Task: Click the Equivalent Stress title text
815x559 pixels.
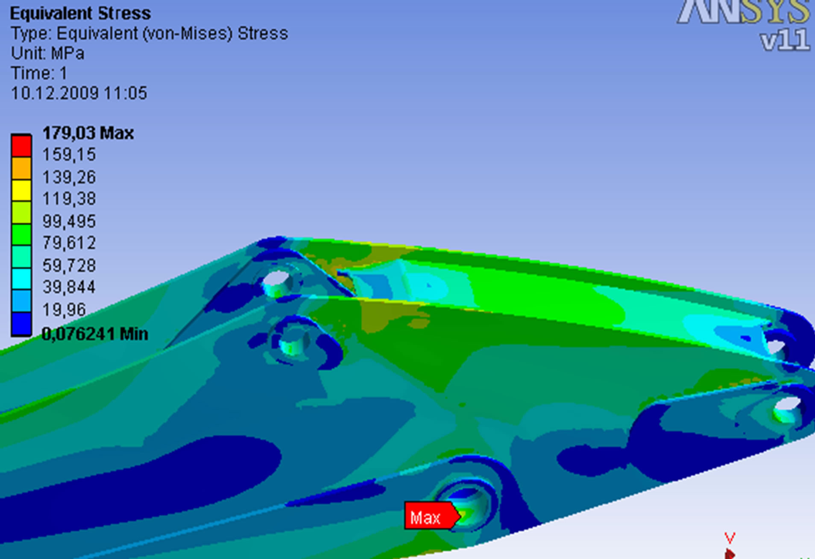Action: pyautogui.click(x=80, y=14)
